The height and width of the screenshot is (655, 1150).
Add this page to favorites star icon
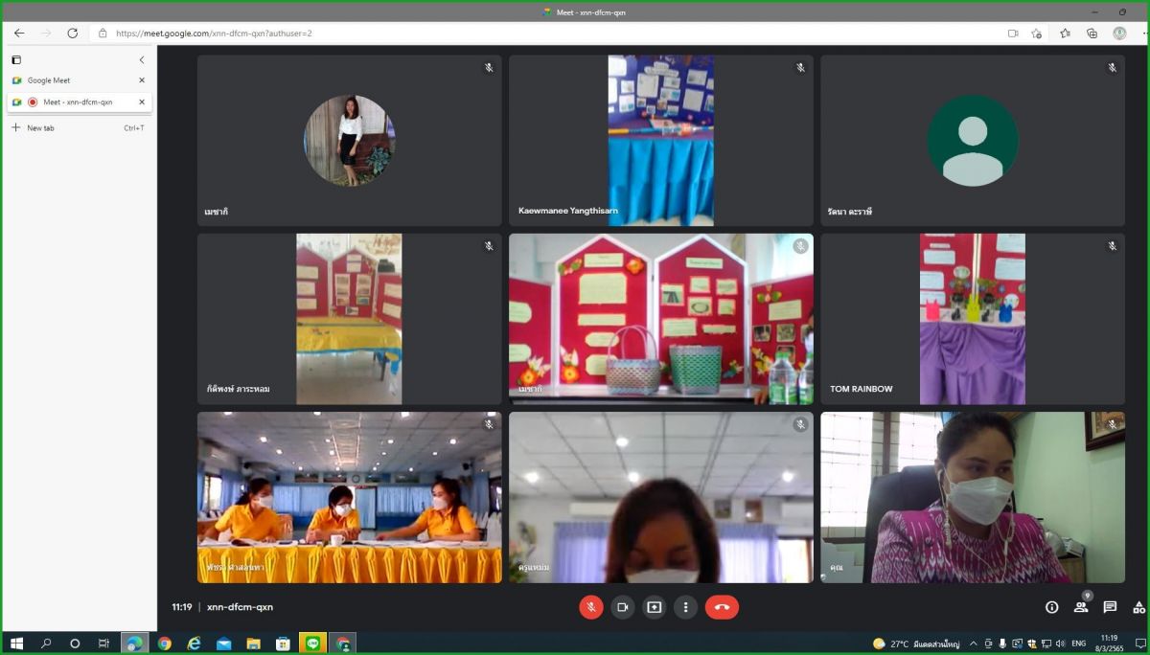(x=1037, y=33)
